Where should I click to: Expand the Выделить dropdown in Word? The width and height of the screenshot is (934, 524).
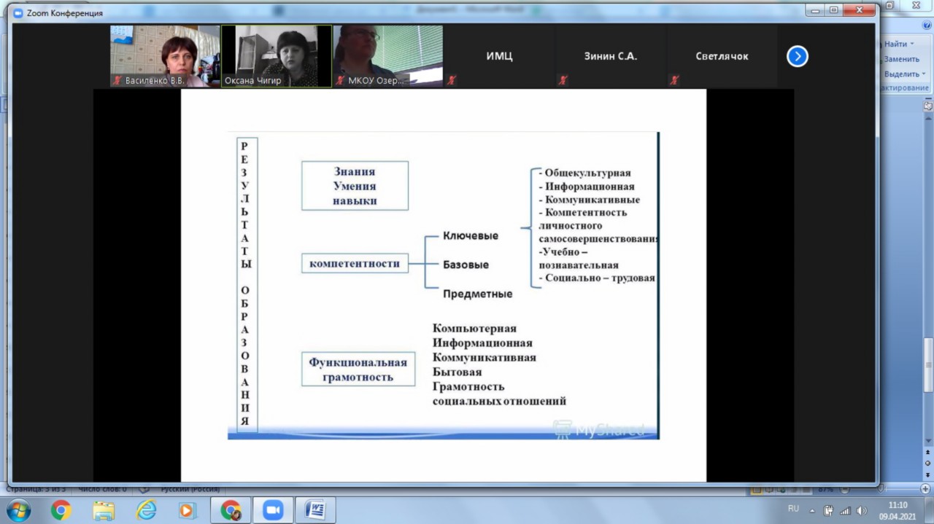pos(923,74)
